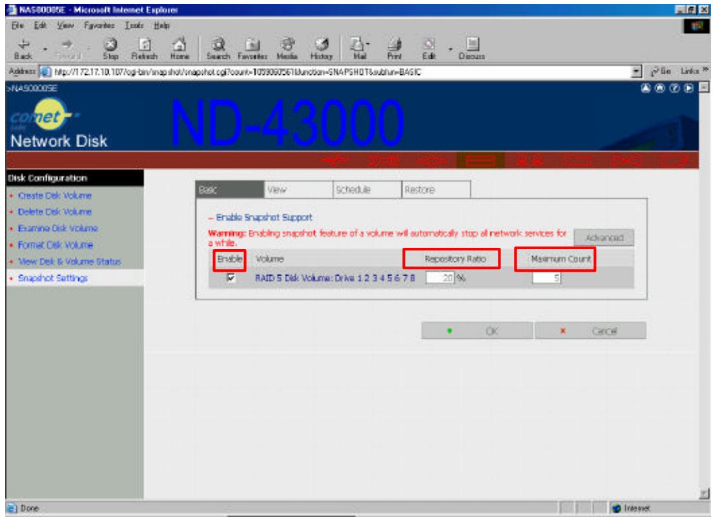
Task: Click the round play-arrow icon in page header
Action: (x=689, y=88)
